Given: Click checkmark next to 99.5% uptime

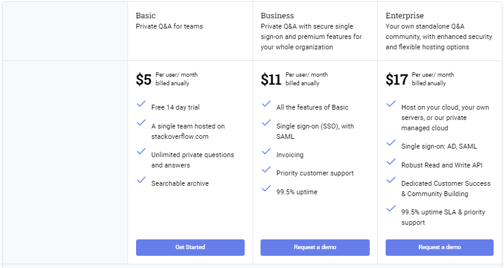Looking at the screenshot, I should tap(266, 188).
